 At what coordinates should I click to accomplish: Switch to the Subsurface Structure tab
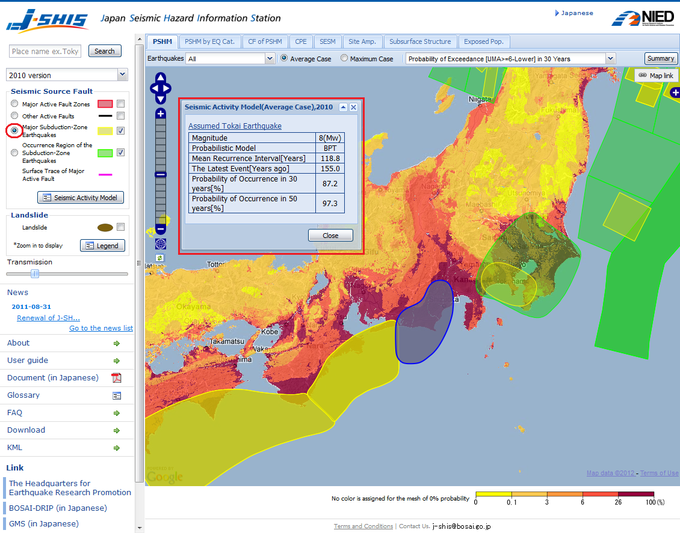click(421, 41)
